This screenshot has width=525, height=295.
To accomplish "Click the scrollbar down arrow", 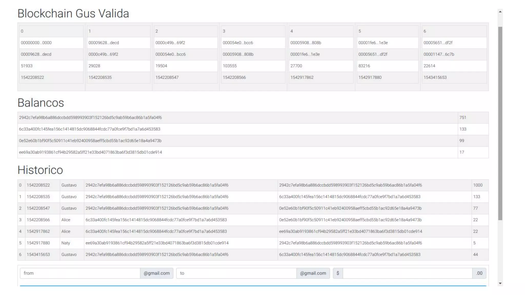I will point(500,283).
